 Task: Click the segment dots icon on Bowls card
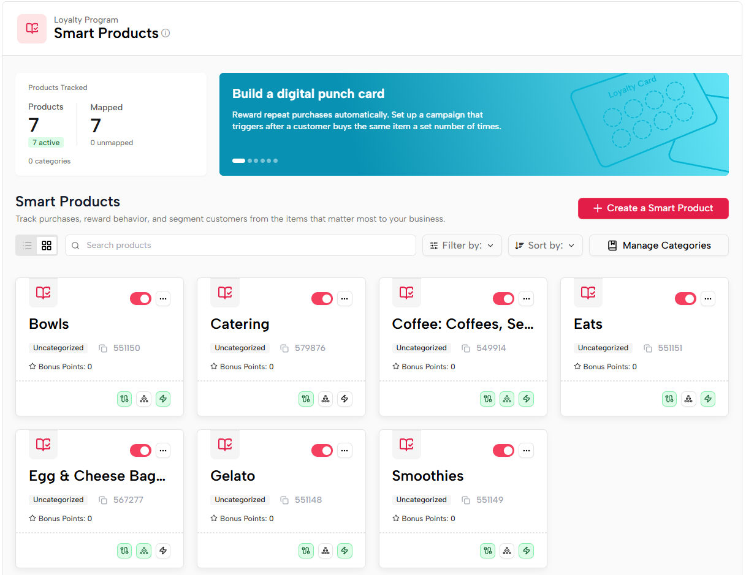(143, 399)
